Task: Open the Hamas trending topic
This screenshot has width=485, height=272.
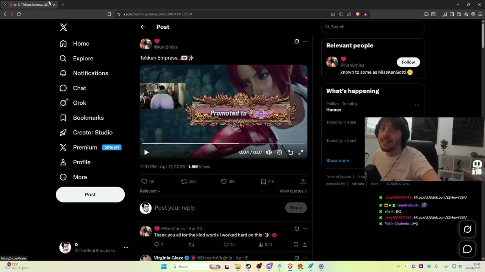Action: tap(333, 110)
